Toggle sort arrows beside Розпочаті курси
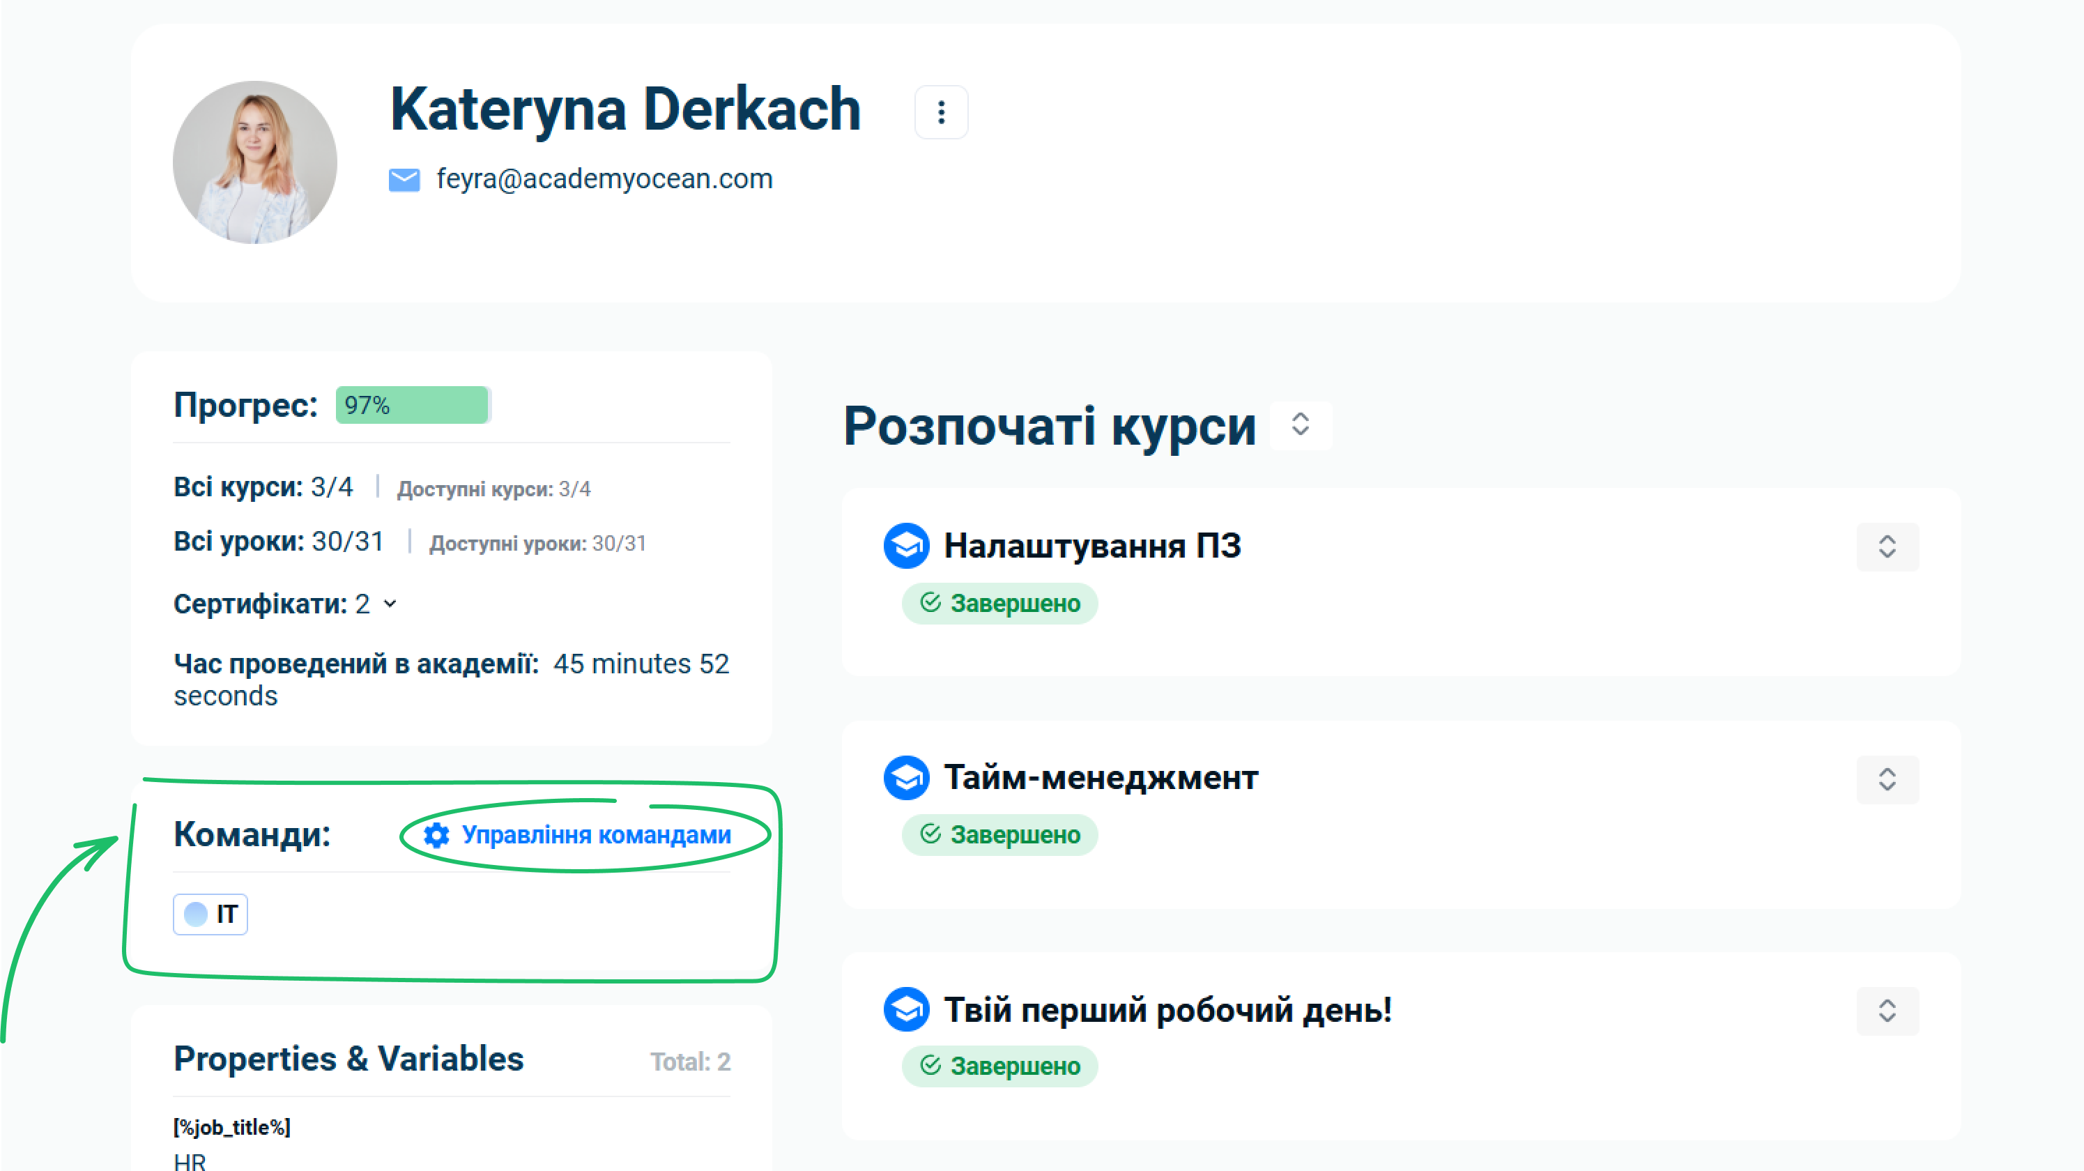 tap(1300, 424)
